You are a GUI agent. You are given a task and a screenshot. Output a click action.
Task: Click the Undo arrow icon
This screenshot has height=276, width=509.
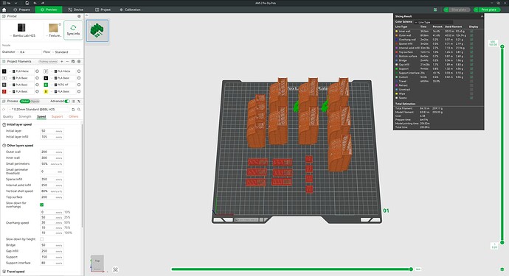point(35,3)
